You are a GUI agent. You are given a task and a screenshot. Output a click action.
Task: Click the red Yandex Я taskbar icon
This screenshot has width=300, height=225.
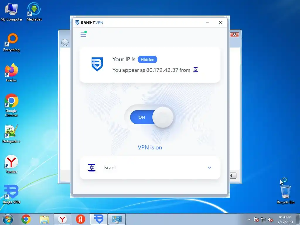pyautogui.click(x=81, y=219)
